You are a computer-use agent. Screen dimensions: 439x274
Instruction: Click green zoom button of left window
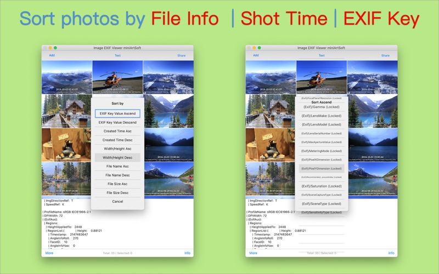click(55, 48)
